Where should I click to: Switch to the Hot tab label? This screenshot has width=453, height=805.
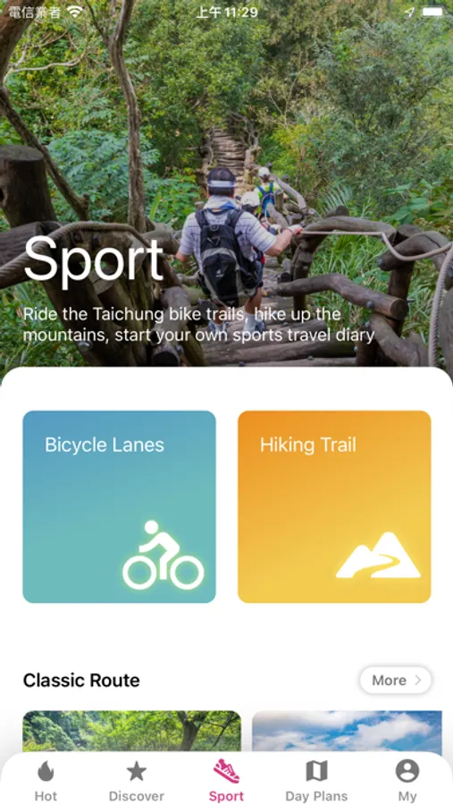46,796
